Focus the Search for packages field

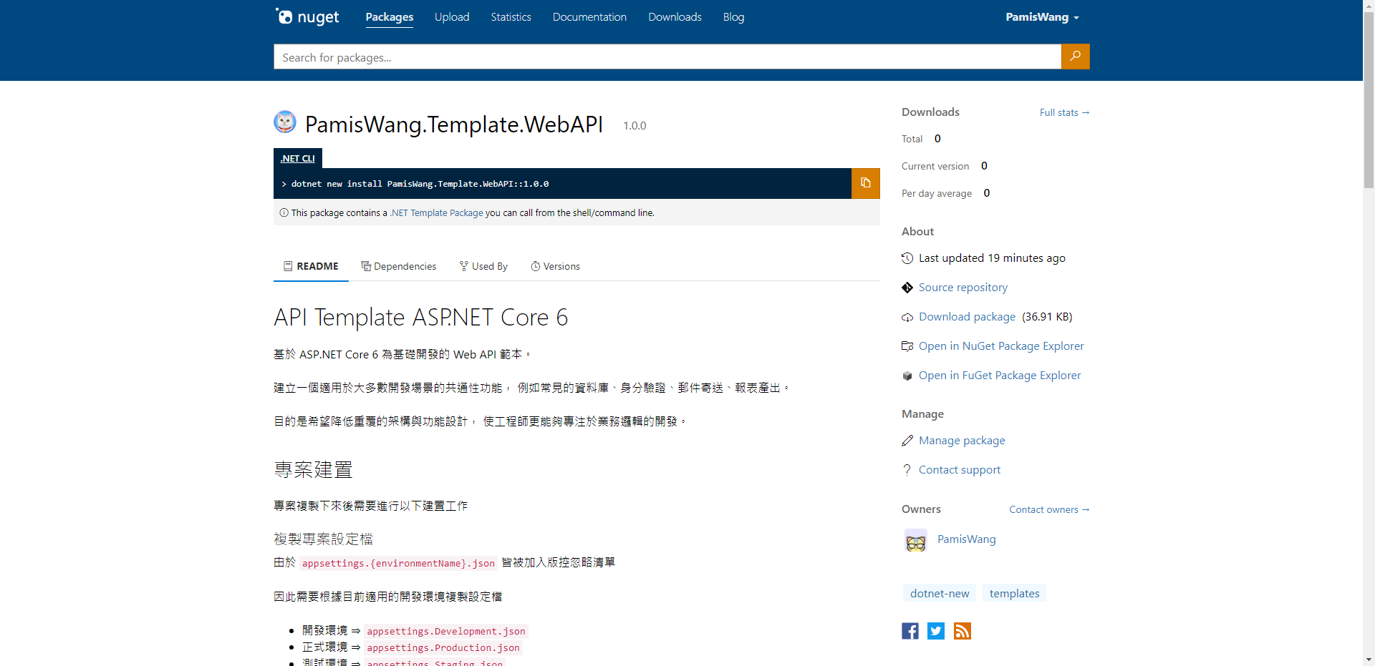pyautogui.click(x=667, y=57)
